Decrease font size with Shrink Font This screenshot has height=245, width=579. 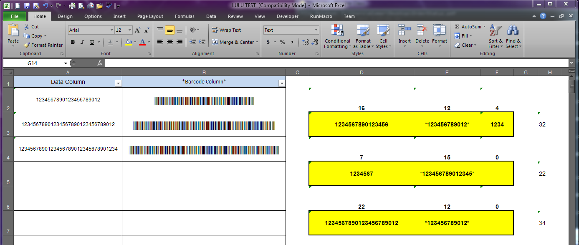point(147,30)
